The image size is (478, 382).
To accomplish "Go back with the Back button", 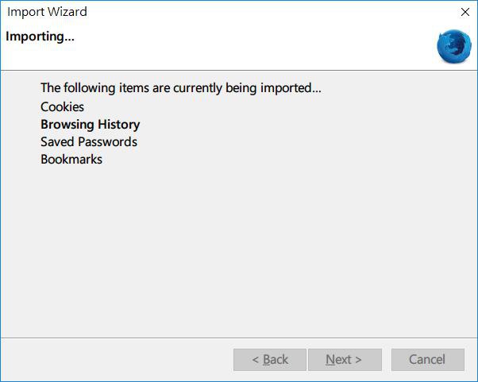I will (270, 360).
